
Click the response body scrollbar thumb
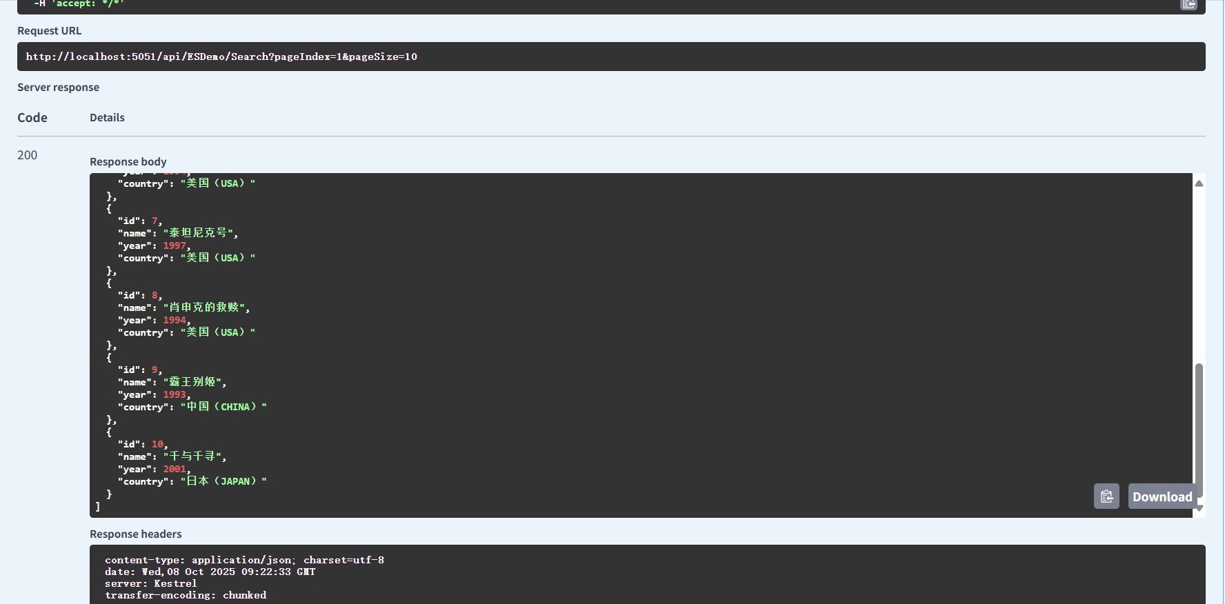pos(1199,430)
